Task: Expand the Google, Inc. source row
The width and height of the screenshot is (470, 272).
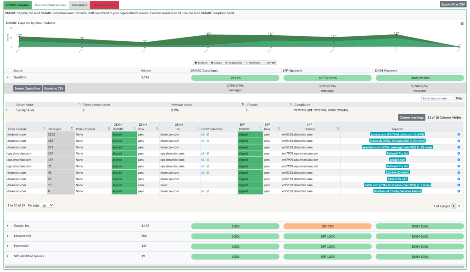Action: pos(8,226)
